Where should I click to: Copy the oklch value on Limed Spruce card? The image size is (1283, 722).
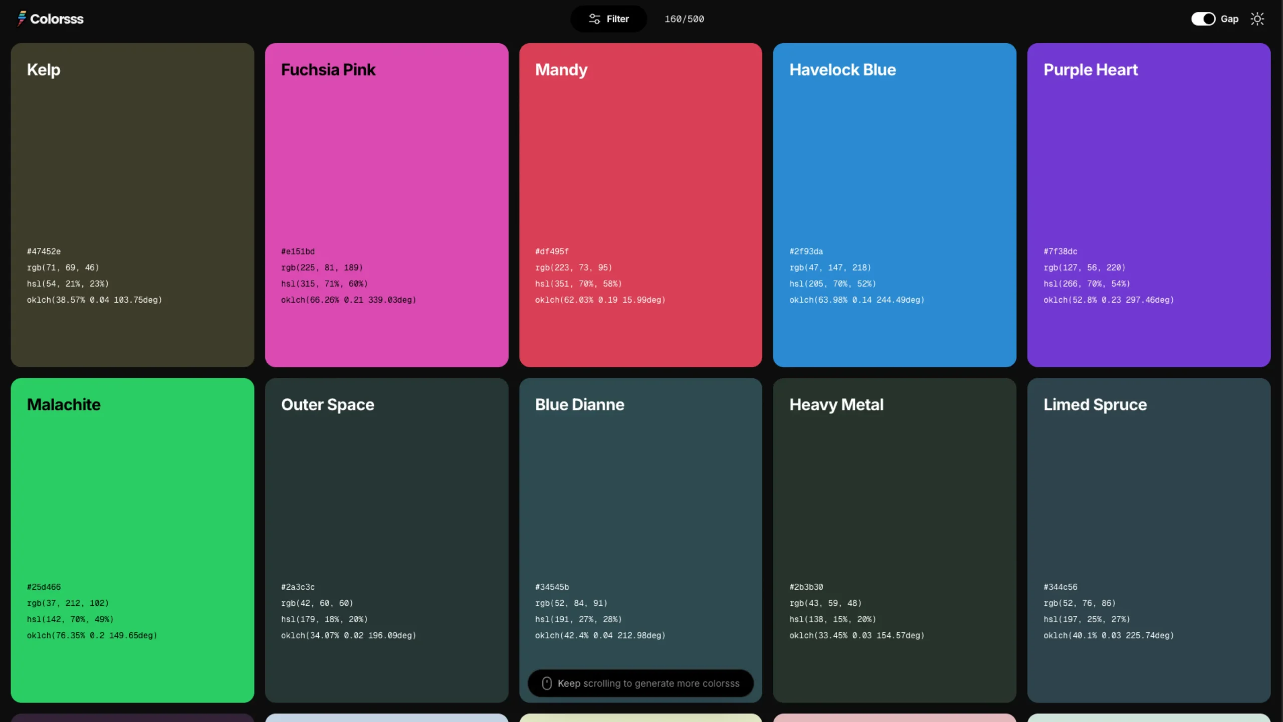pos(1109,635)
